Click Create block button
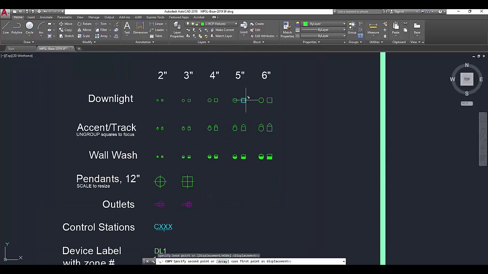The width and height of the screenshot is (488, 274). [x=257, y=24]
